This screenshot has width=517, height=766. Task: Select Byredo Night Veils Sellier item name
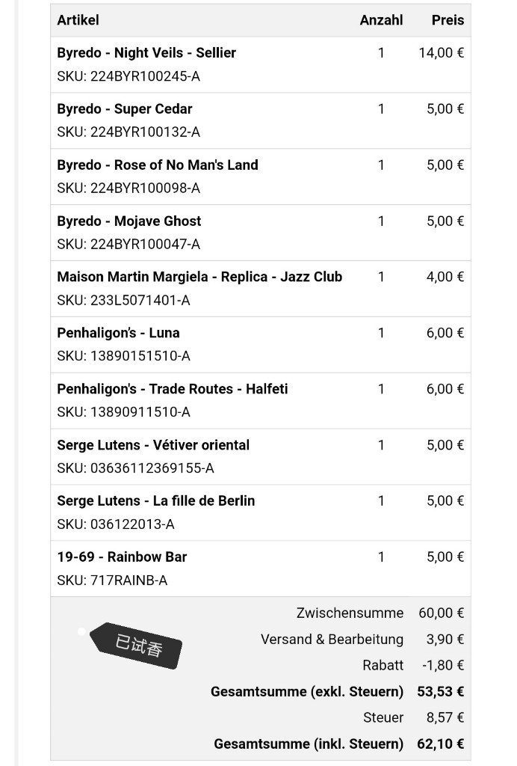click(146, 53)
